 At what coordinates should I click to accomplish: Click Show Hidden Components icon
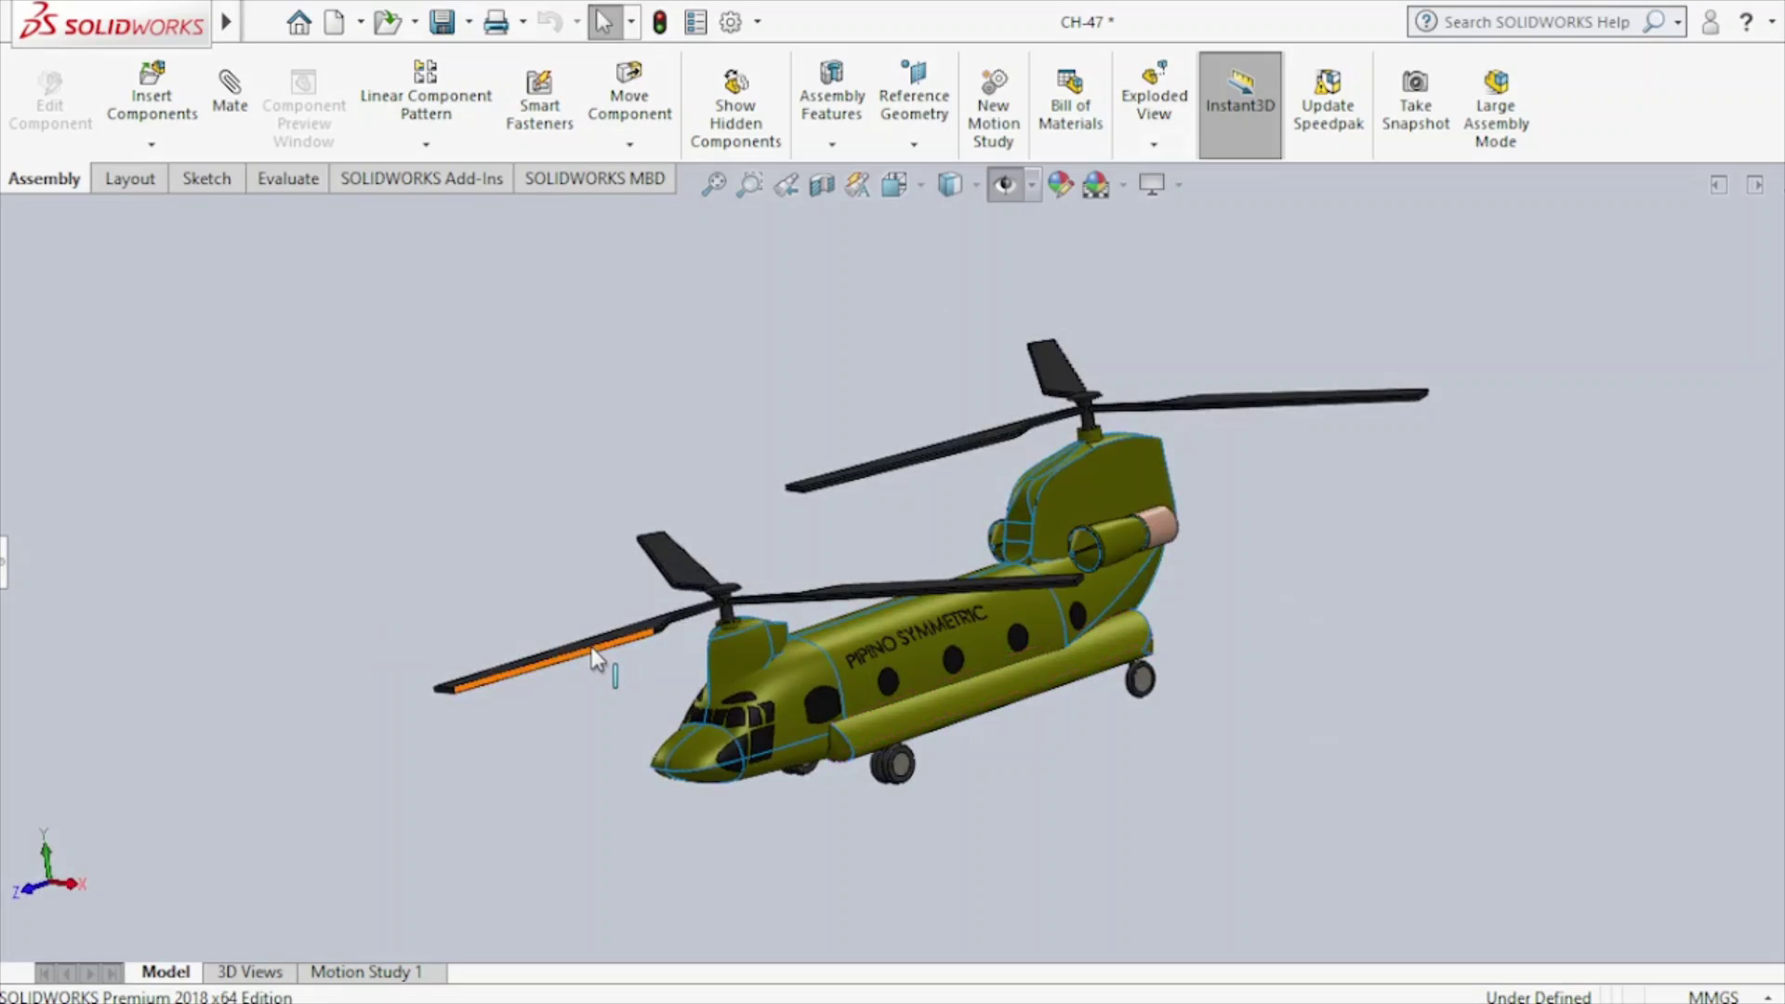735,82
